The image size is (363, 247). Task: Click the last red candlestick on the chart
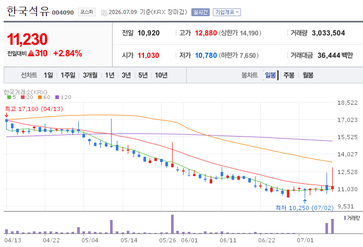[x=332, y=188]
